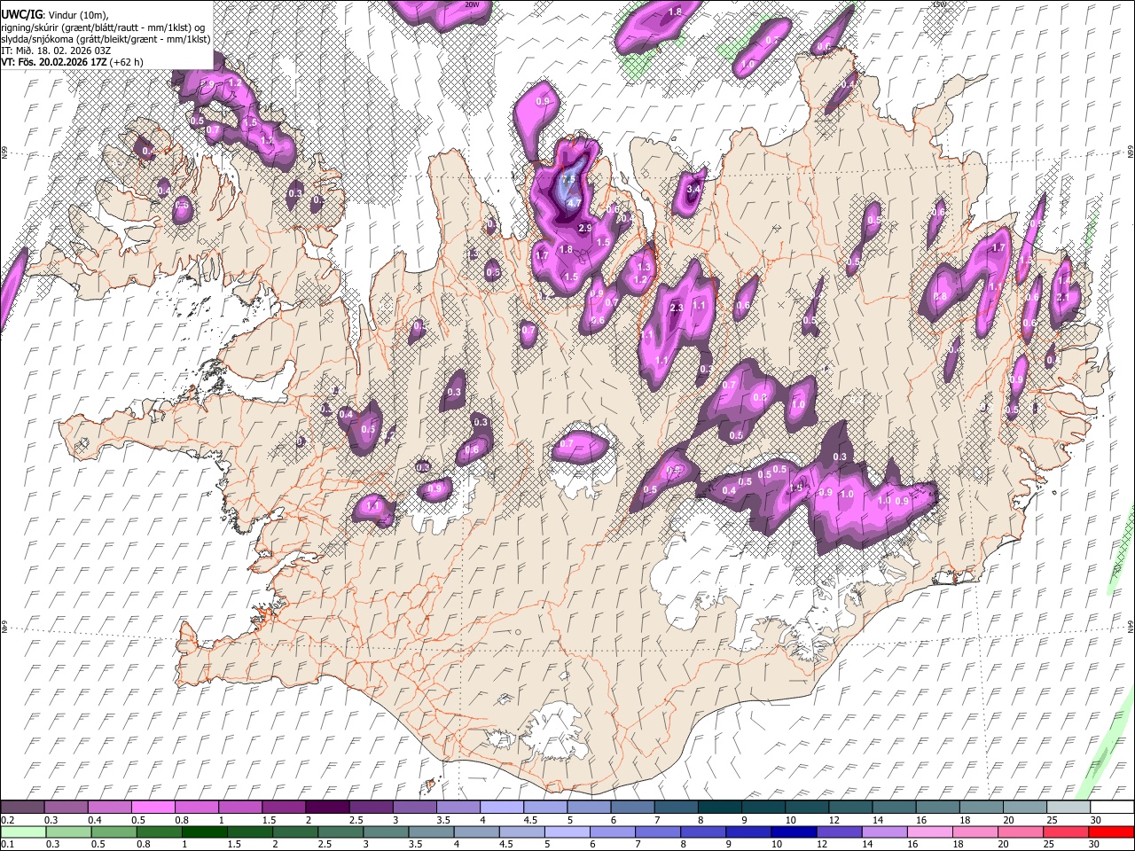Screen dimensions: 1135x851
Task: Pick deep blue rain swatch between 10 and 12
Action: [x=793, y=832]
